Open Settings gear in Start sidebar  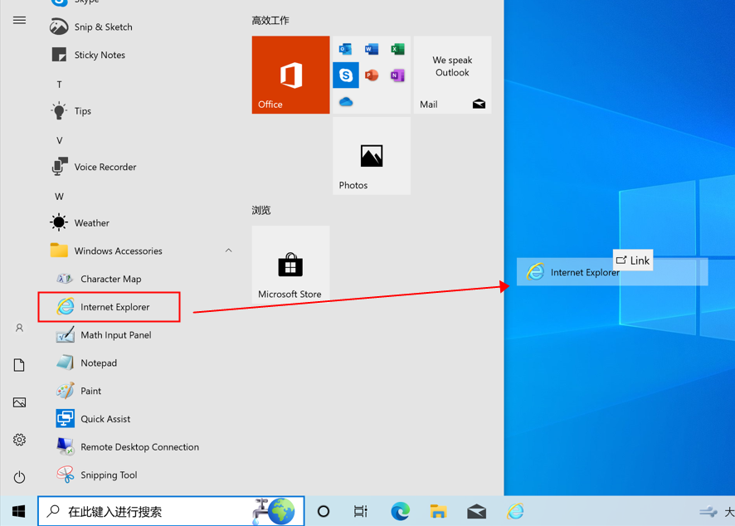coord(19,440)
